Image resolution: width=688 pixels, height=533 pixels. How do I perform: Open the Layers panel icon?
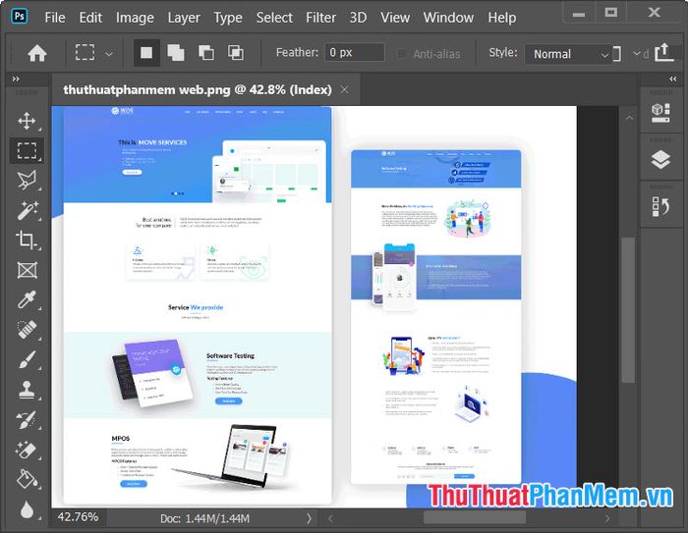click(660, 160)
